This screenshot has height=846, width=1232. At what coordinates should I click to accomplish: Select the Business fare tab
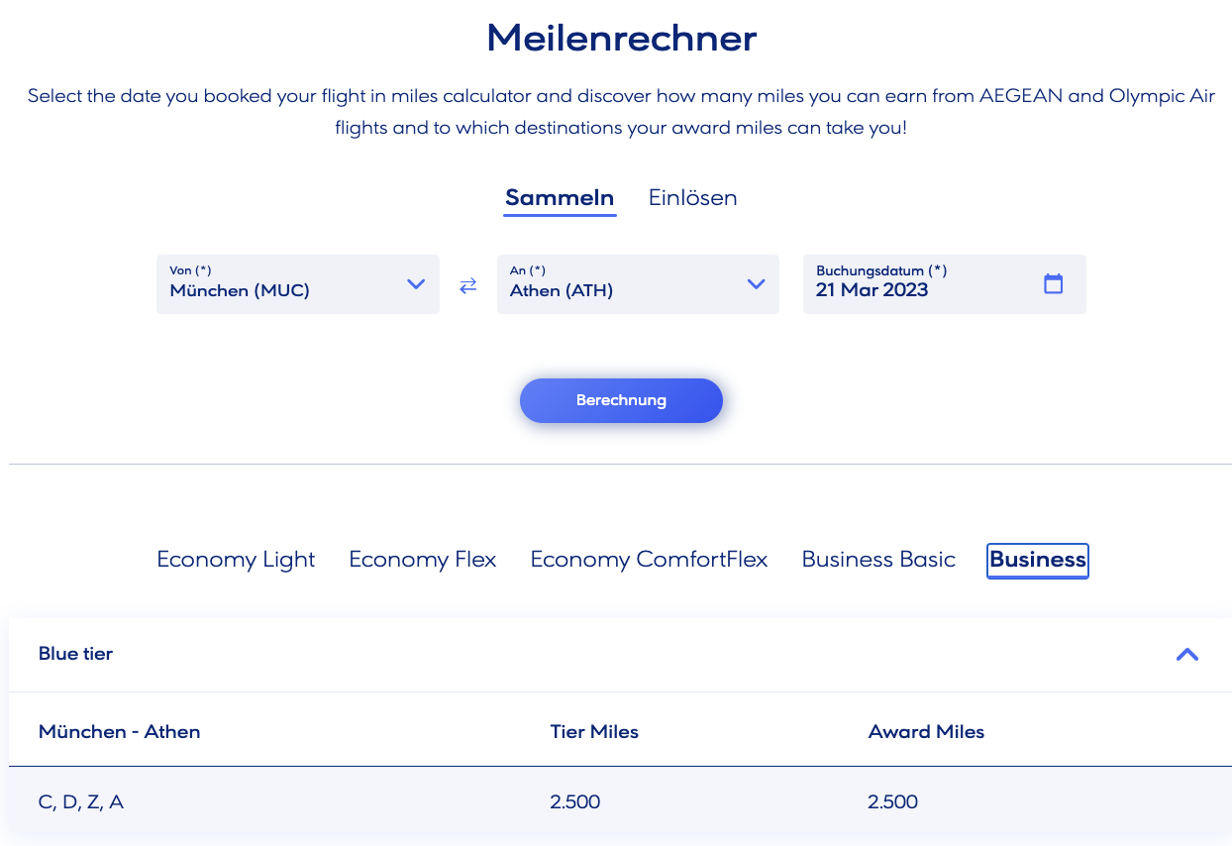[1038, 560]
